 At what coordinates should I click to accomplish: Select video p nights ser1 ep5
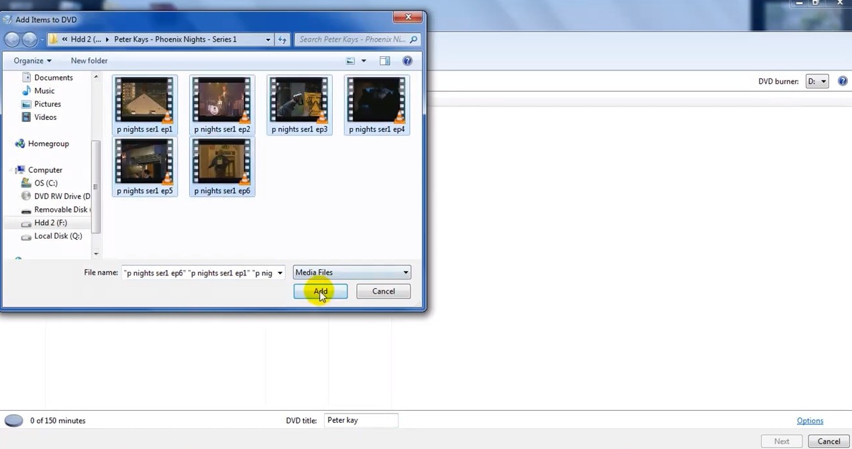(x=145, y=167)
